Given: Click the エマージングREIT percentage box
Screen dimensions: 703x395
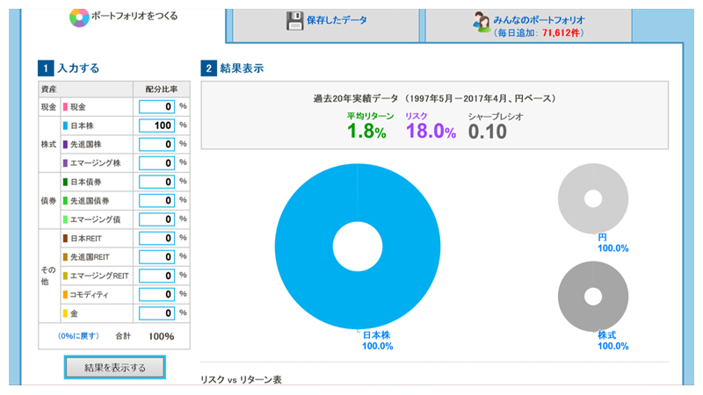Looking at the screenshot, I should coord(156,276).
